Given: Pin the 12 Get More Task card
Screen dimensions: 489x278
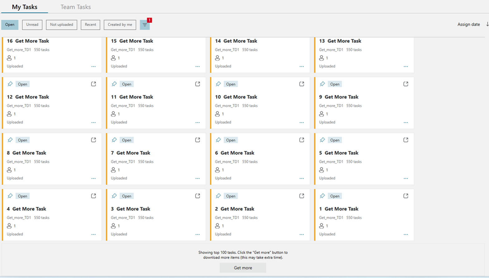Looking at the screenshot, I should pos(10,84).
